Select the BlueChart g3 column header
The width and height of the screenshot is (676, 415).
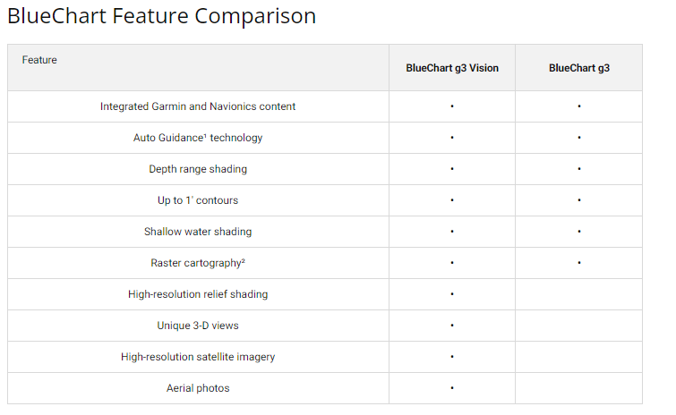click(x=579, y=68)
